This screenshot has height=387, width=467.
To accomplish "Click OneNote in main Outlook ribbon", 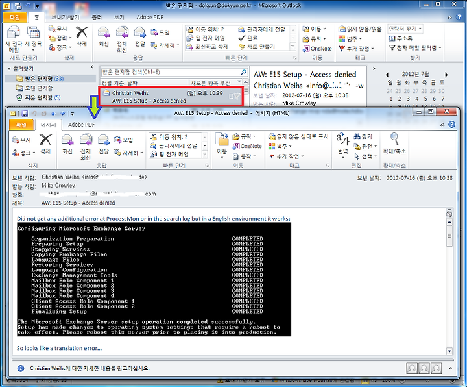I will (317, 49).
